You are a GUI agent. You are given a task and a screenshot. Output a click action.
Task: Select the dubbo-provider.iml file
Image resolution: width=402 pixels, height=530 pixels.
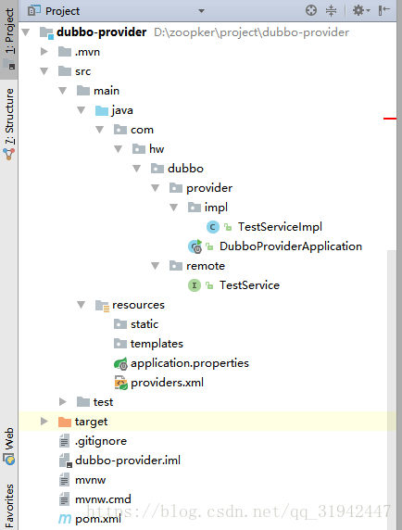click(x=128, y=461)
